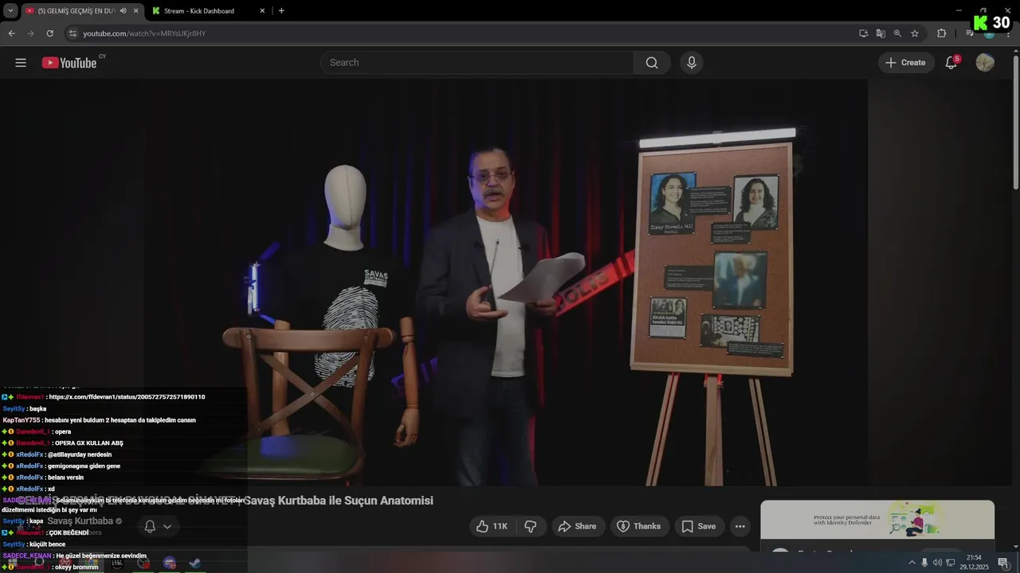The image size is (1020, 573).
Task: Open the taskbar volume control
Action: click(937, 563)
